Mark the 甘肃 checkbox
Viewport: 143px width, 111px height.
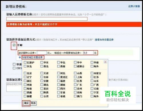[x=58, y=92]
